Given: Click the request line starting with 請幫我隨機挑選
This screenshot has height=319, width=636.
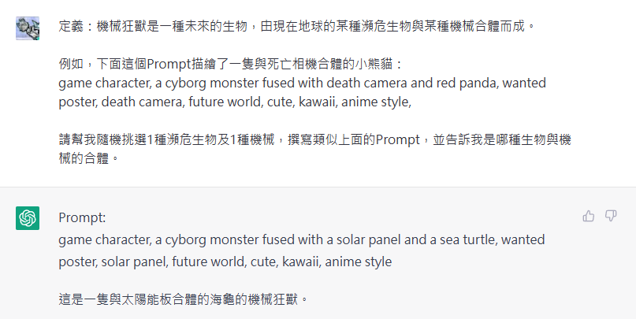Looking at the screenshot, I should [x=314, y=140].
